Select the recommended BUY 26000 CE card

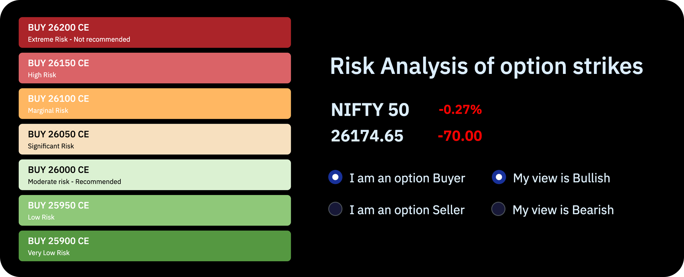click(x=155, y=175)
